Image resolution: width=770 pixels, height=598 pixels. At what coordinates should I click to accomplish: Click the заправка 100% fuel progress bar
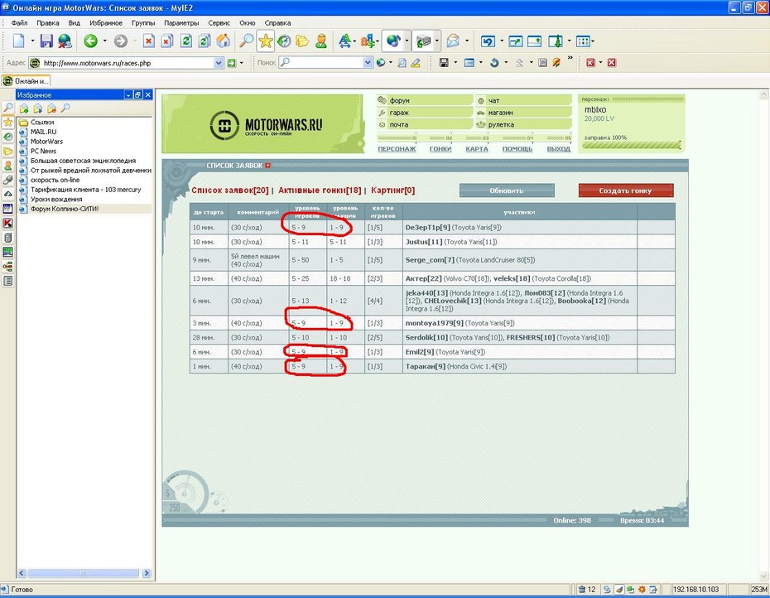click(x=632, y=146)
